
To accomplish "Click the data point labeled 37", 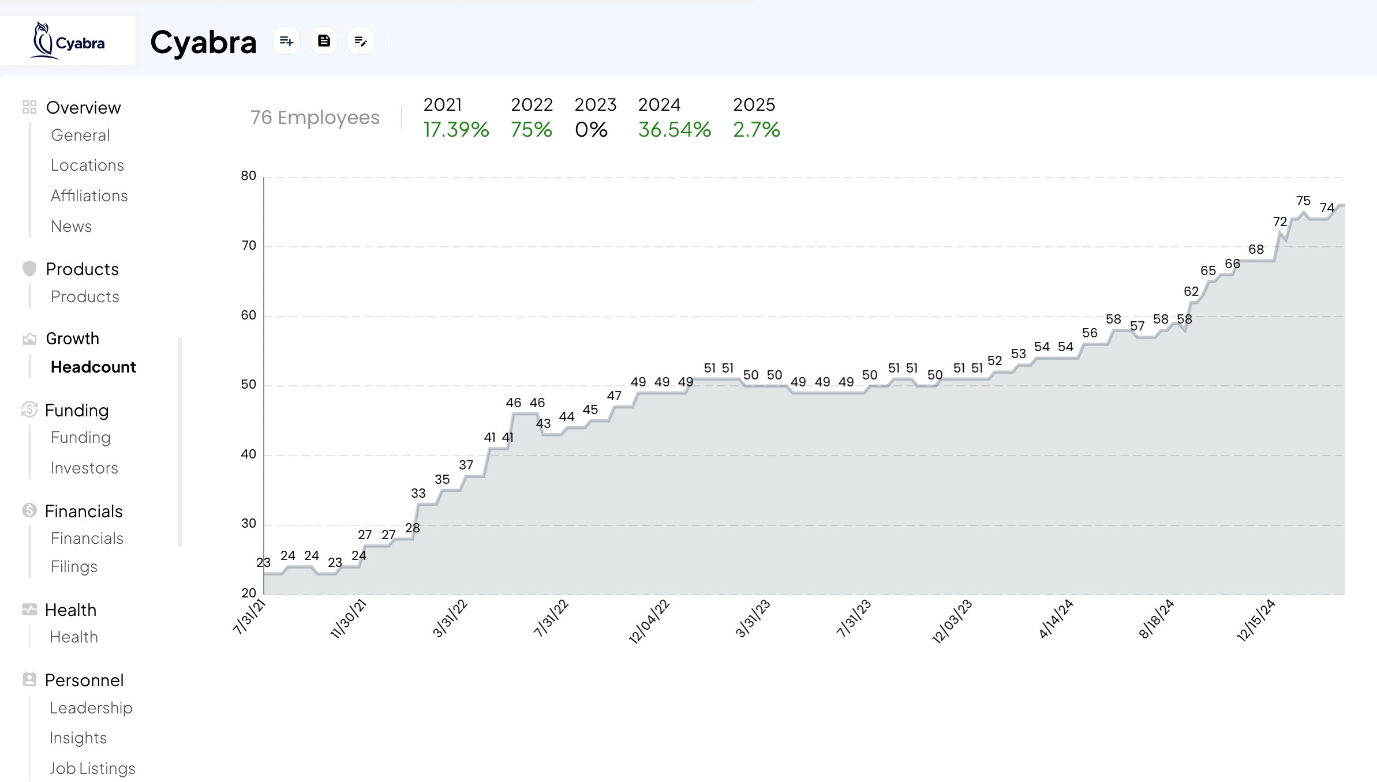I will point(466,465).
